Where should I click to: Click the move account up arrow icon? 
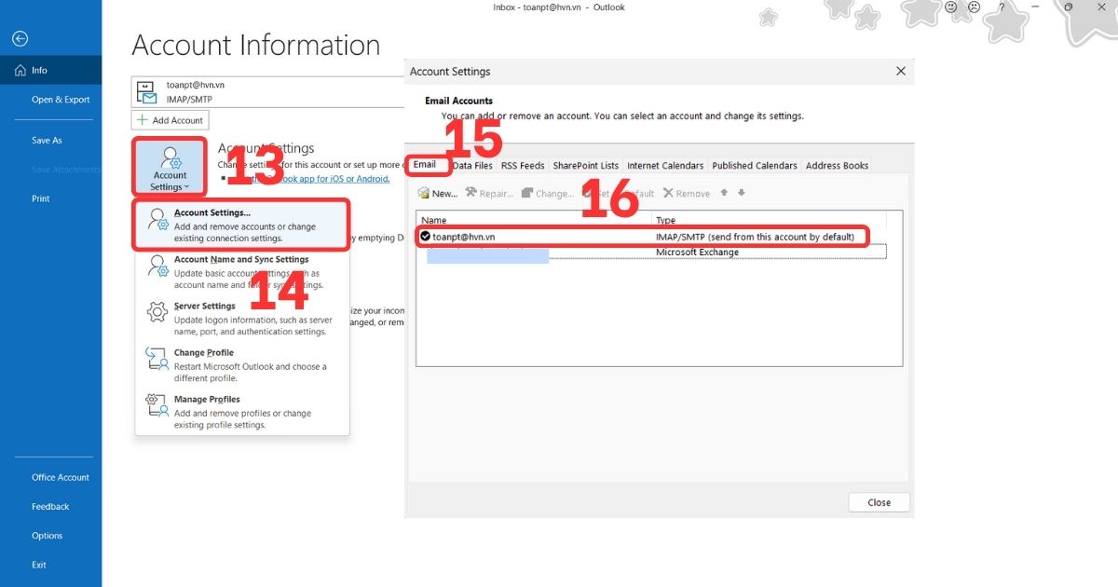pos(724,193)
